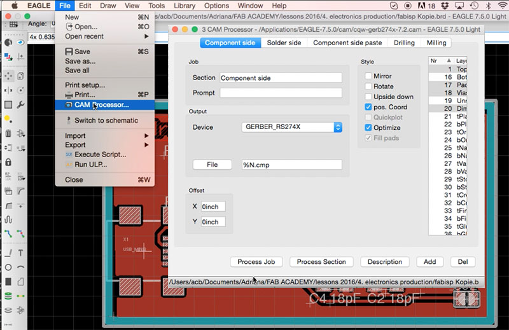
Task: Enable the Mirror checkbox in Style
Action: [x=368, y=76]
